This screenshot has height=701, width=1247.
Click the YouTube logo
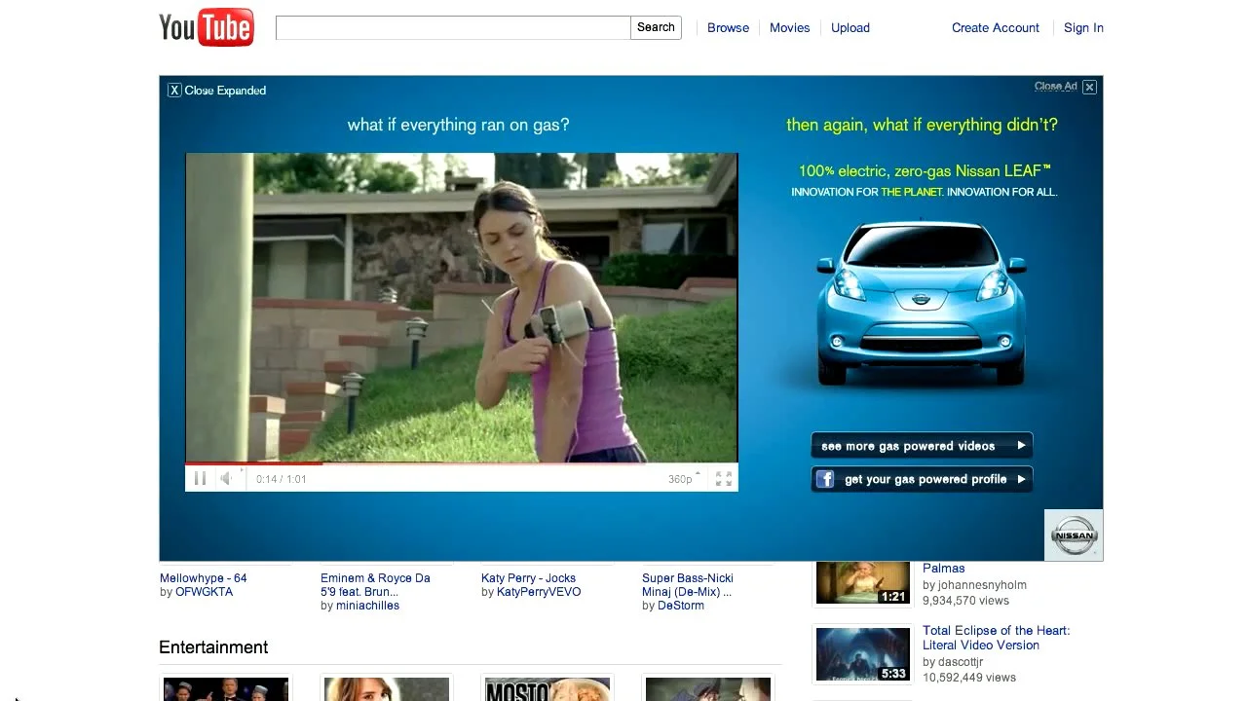(x=207, y=27)
